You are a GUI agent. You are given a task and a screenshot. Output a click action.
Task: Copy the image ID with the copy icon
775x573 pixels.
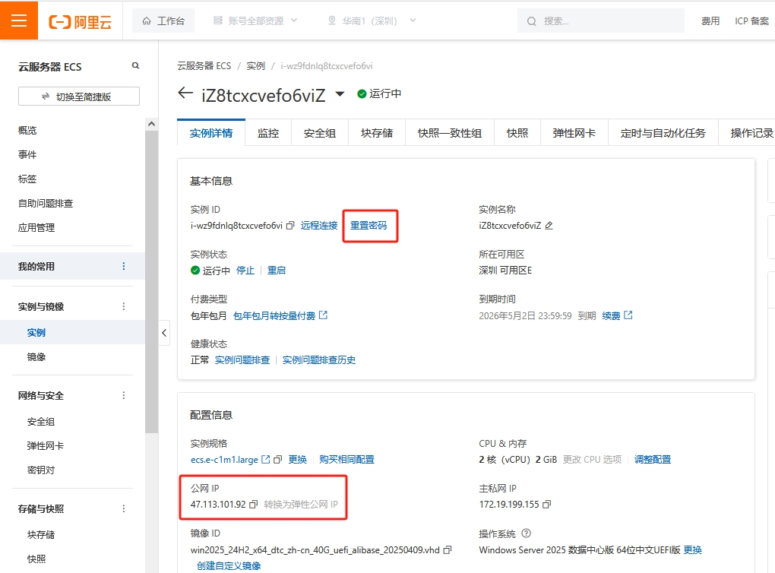pyautogui.click(x=448, y=549)
